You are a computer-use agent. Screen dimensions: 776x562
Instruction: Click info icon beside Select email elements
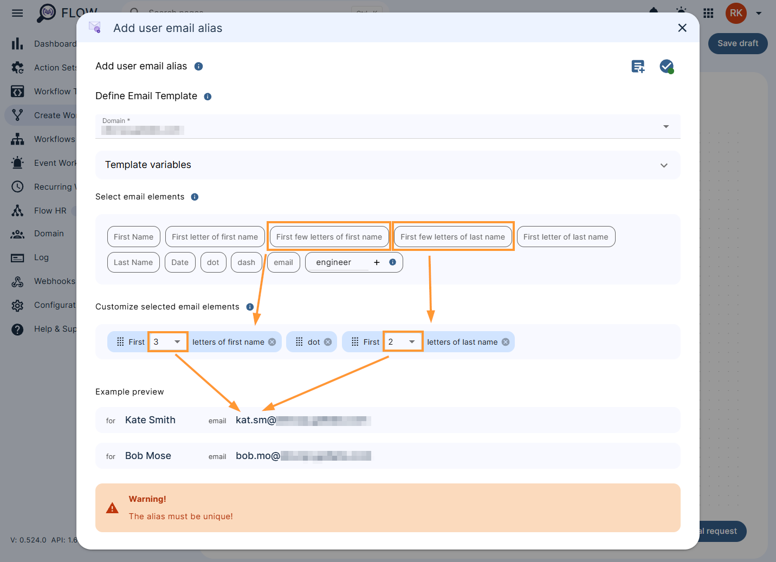(x=195, y=197)
